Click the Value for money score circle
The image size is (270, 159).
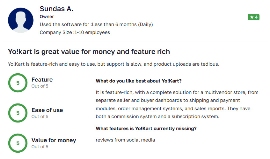coord(18,143)
